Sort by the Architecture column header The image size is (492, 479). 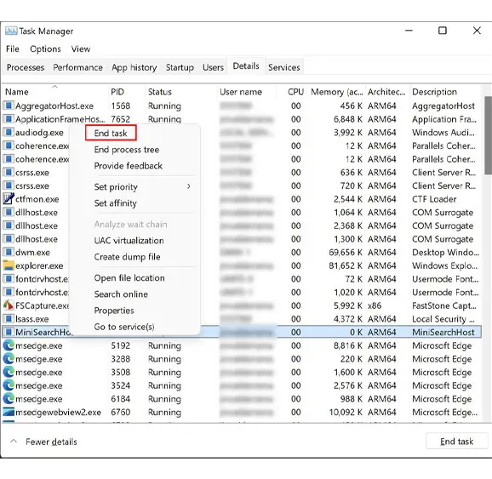[x=387, y=92]
